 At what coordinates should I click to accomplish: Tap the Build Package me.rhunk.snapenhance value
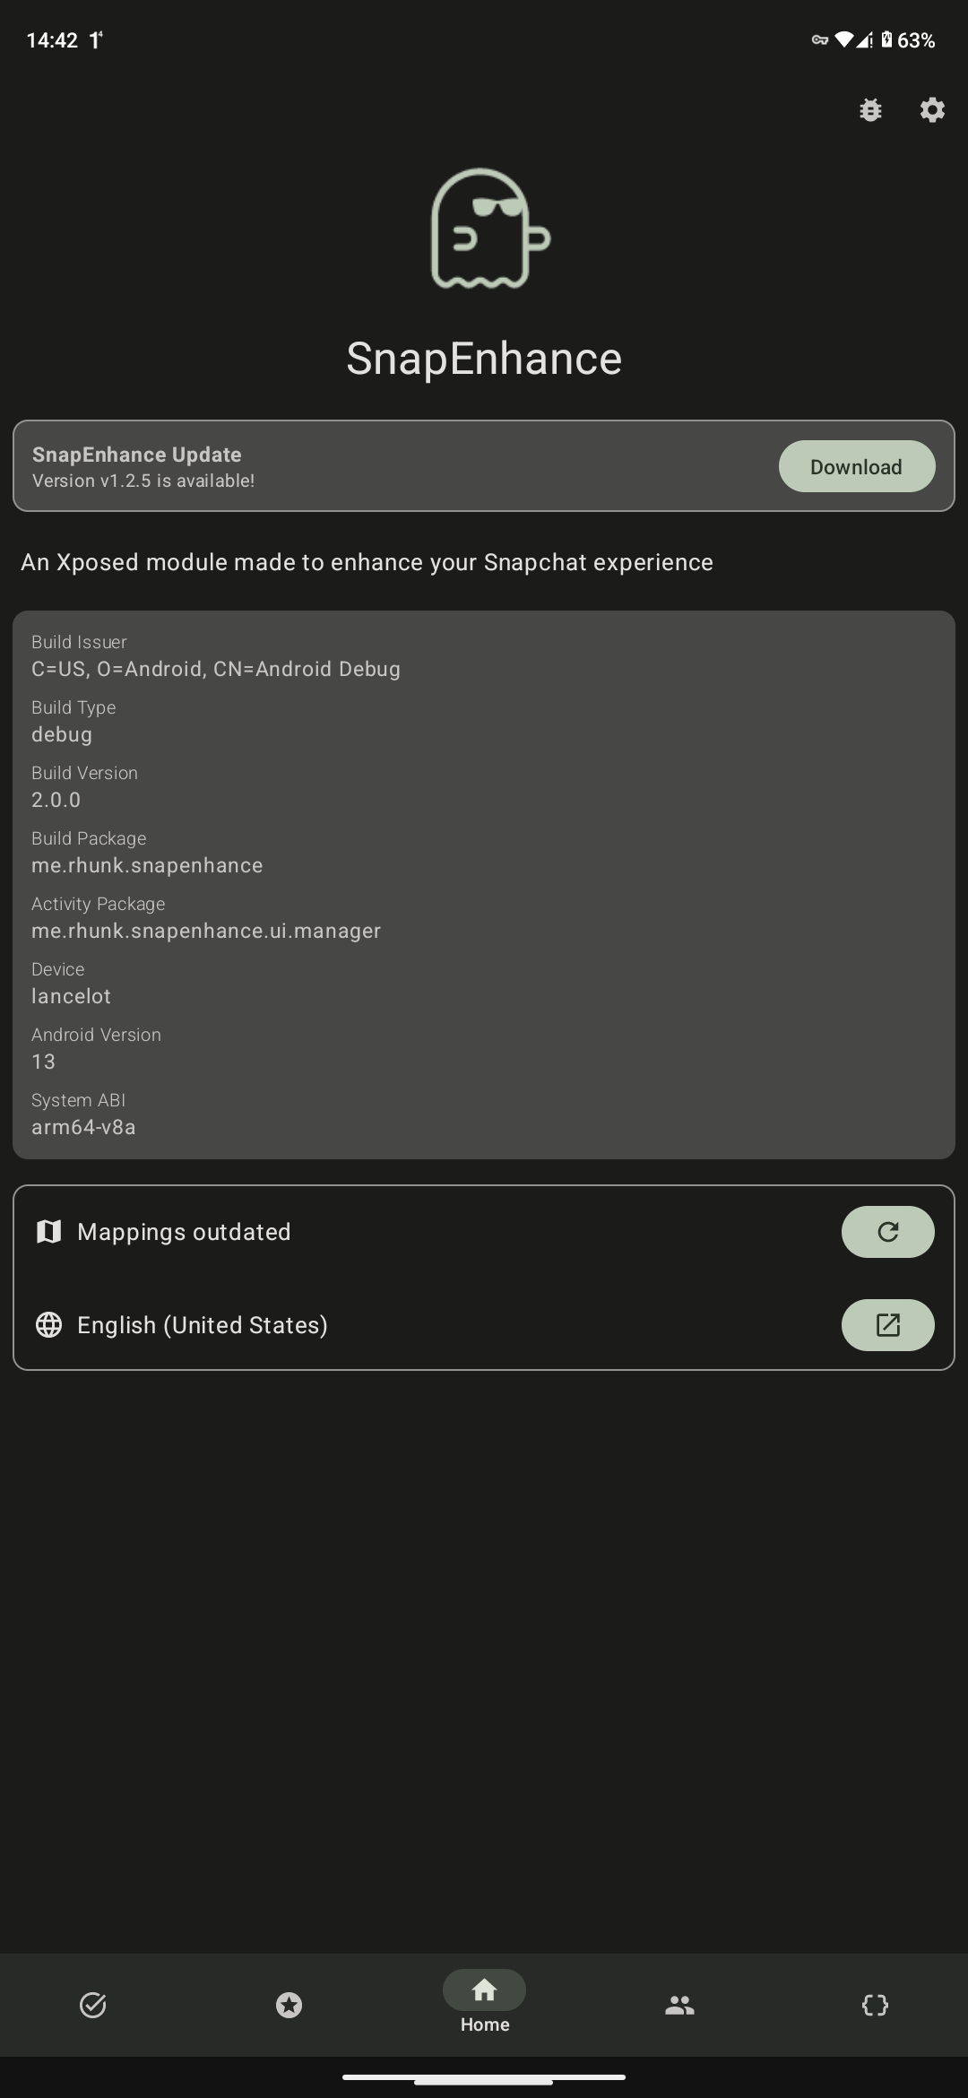point(147,865)
